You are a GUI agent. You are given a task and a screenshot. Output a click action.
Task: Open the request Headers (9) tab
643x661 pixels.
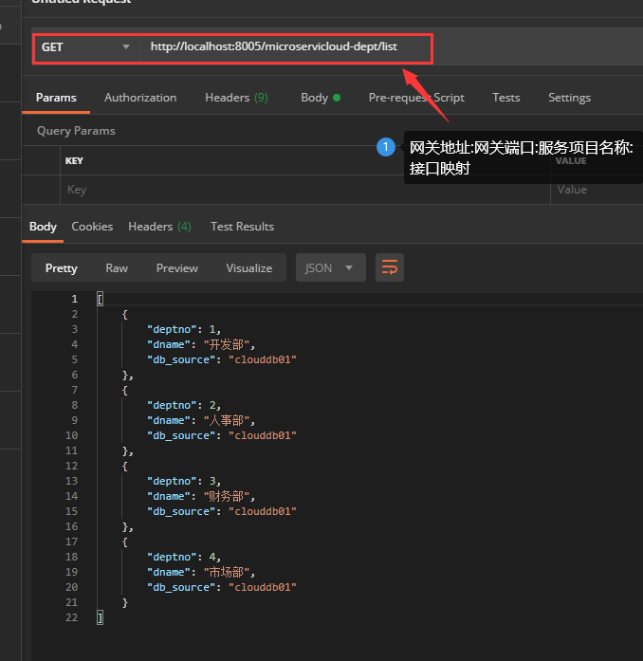tap(236, 98)
